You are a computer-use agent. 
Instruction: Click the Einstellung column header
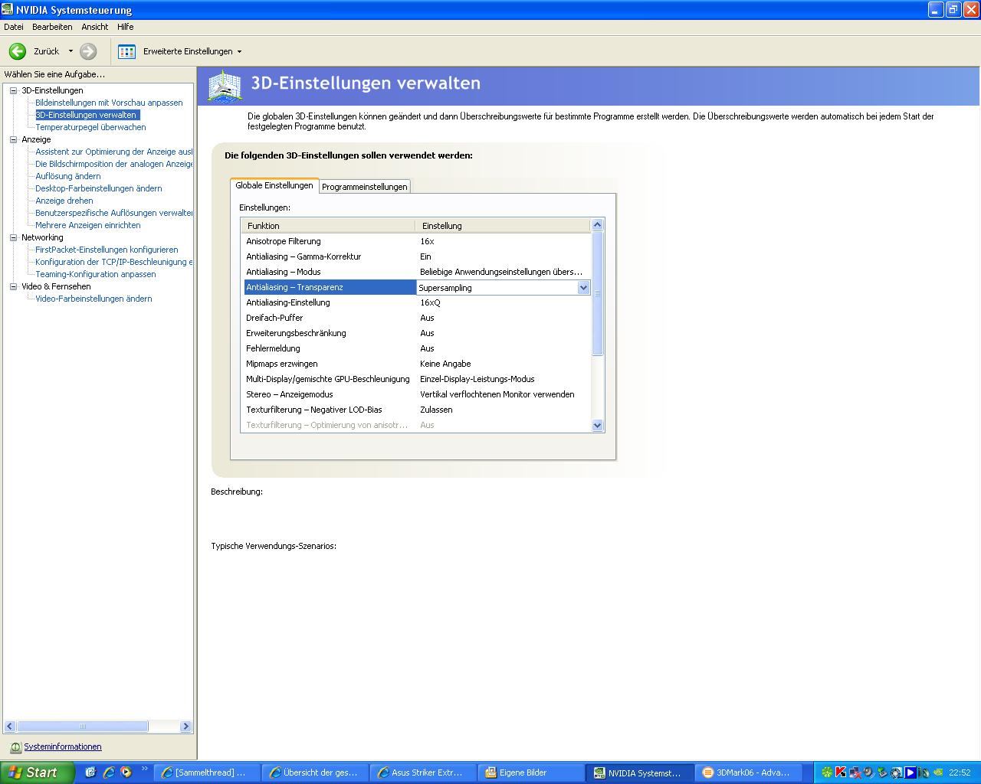point(503,226)
